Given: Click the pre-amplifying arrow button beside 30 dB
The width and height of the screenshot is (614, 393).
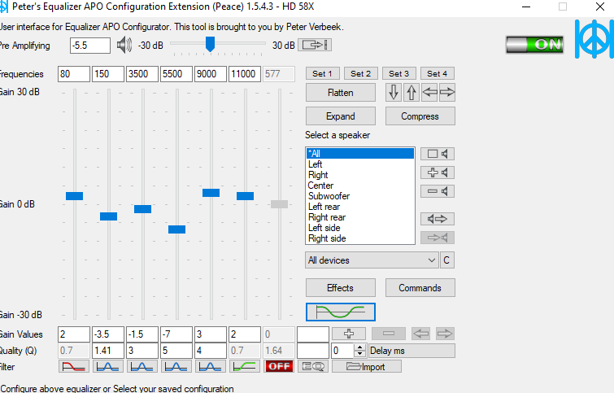Looking at the screenshot, I should pyautogui.click(x=315, y=45).
